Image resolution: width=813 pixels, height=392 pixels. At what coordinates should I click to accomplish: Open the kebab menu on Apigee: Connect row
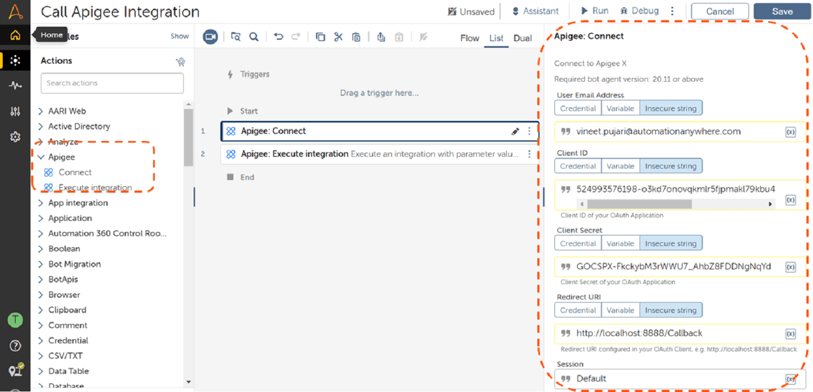point(529,131)
